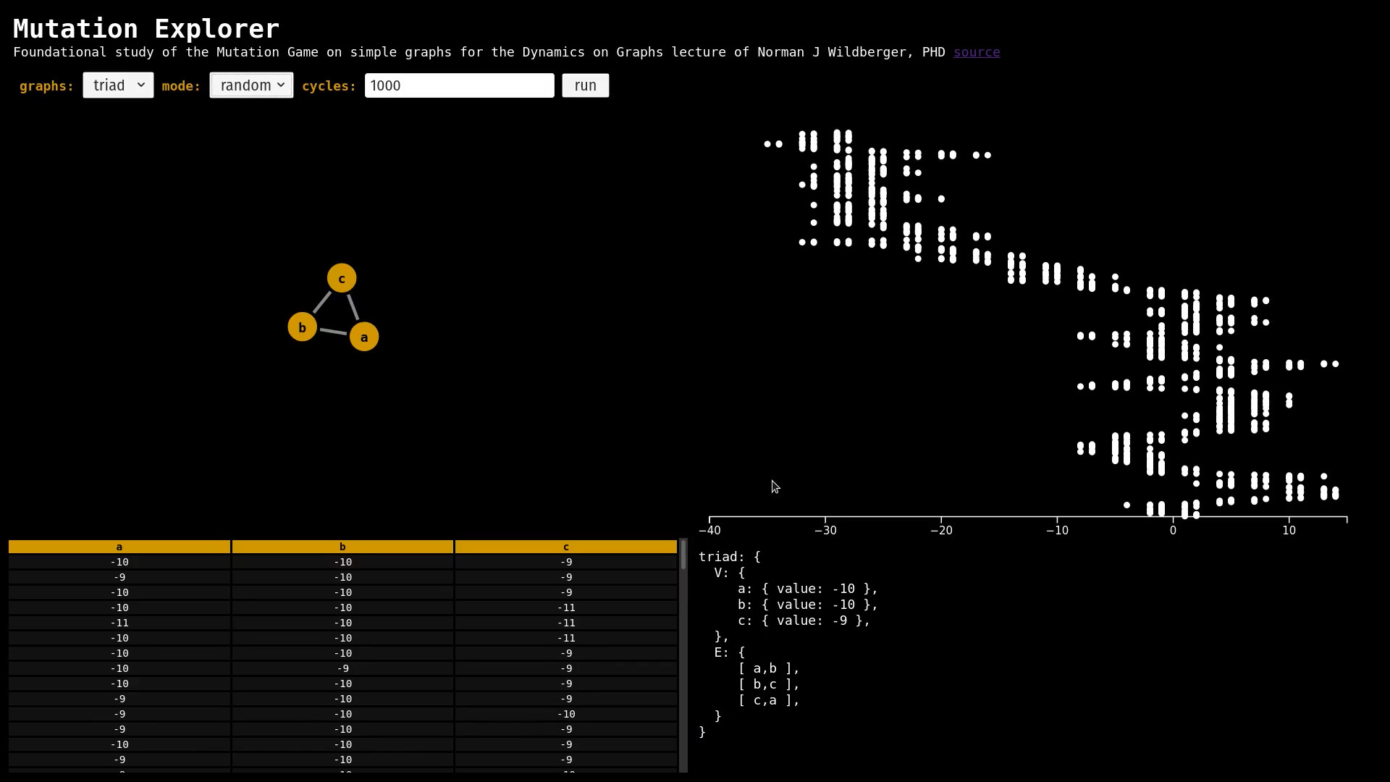Click column header c in table

[565, 547]
